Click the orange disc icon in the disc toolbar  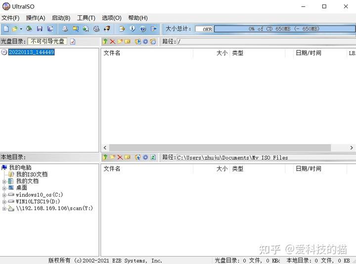(153, 42)
